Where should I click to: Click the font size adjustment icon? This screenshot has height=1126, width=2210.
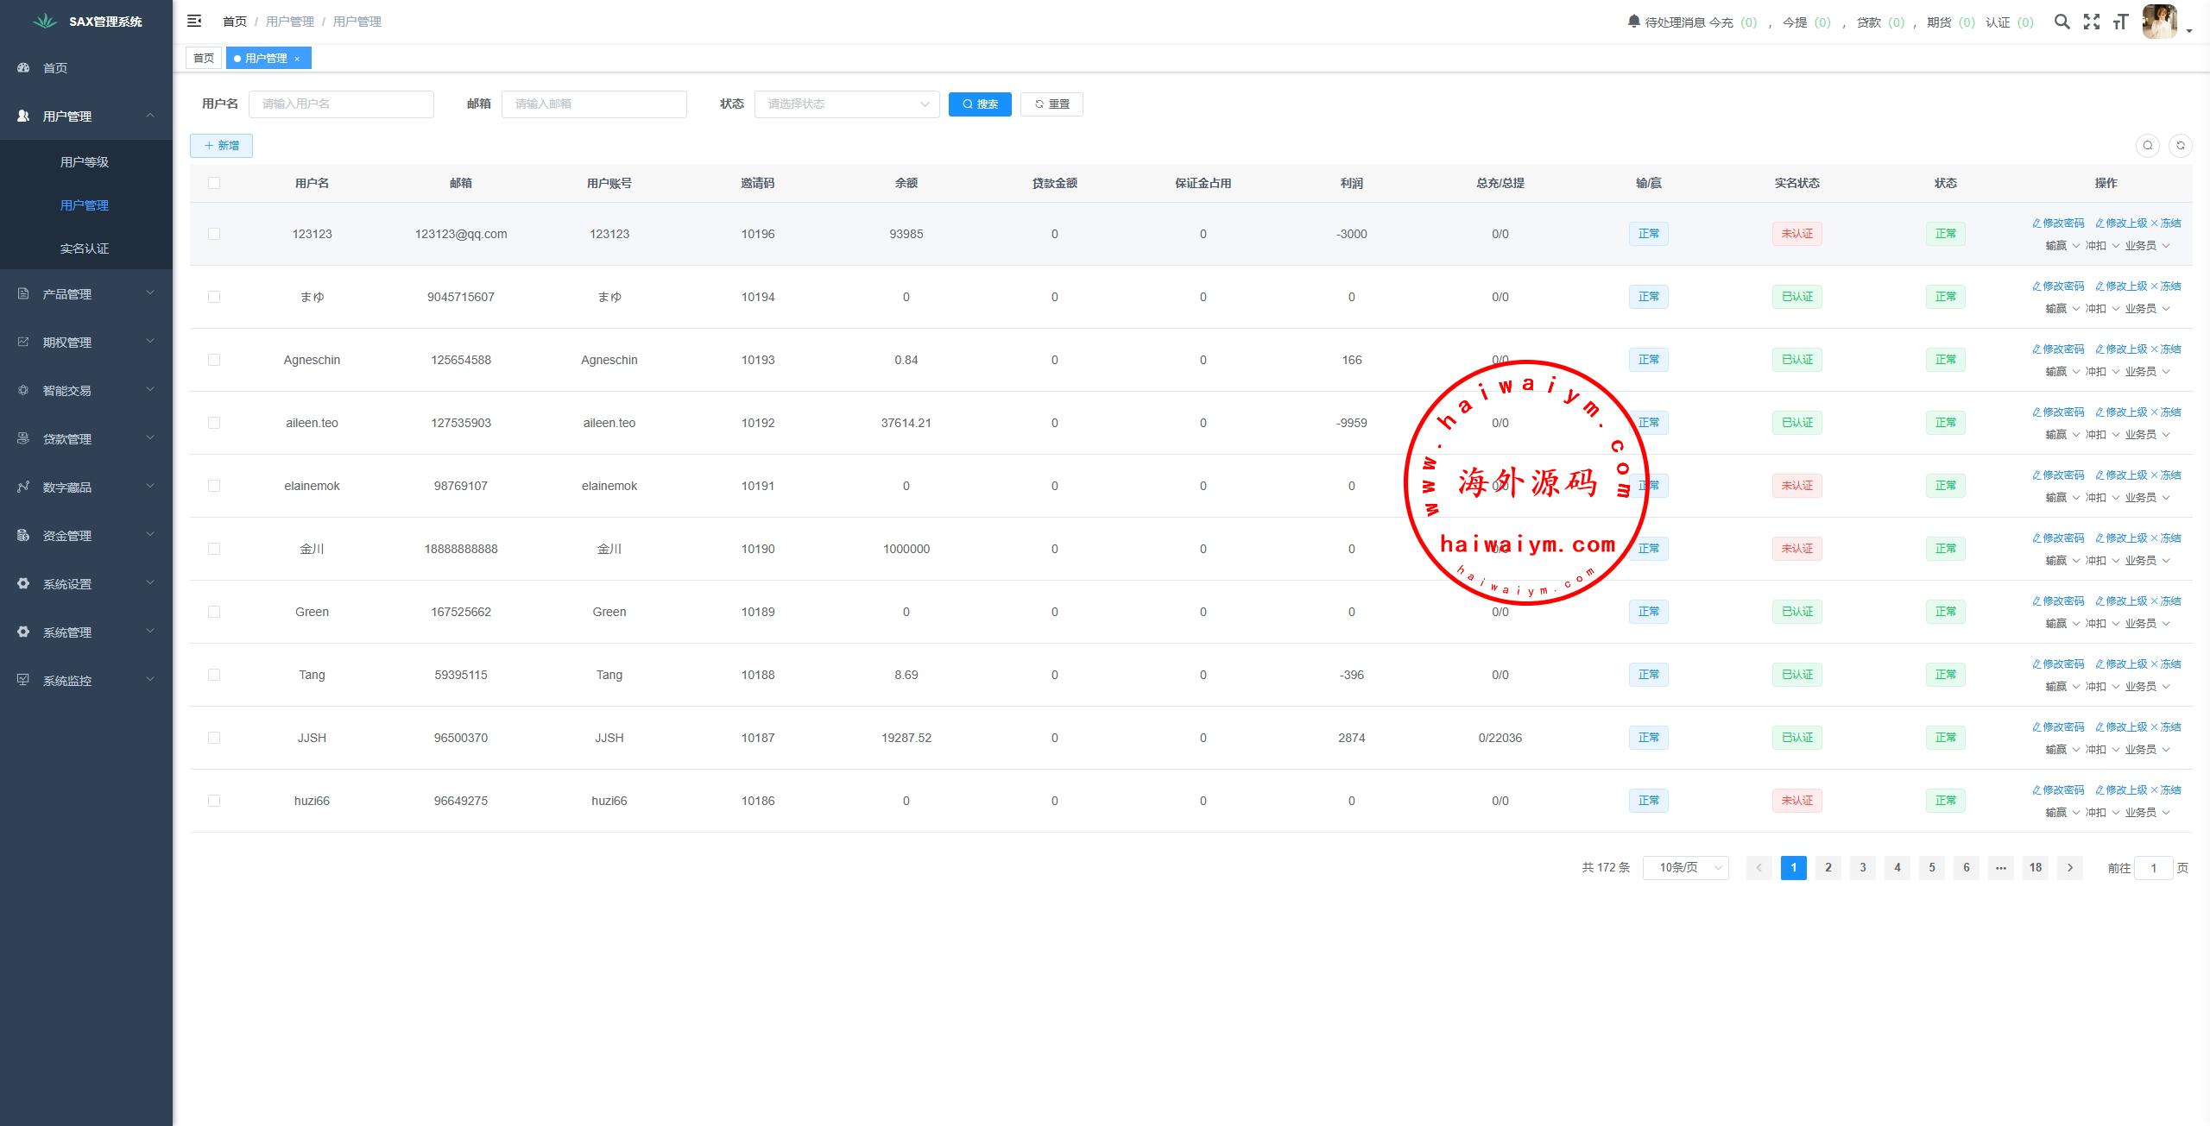tap(2120, 22)
